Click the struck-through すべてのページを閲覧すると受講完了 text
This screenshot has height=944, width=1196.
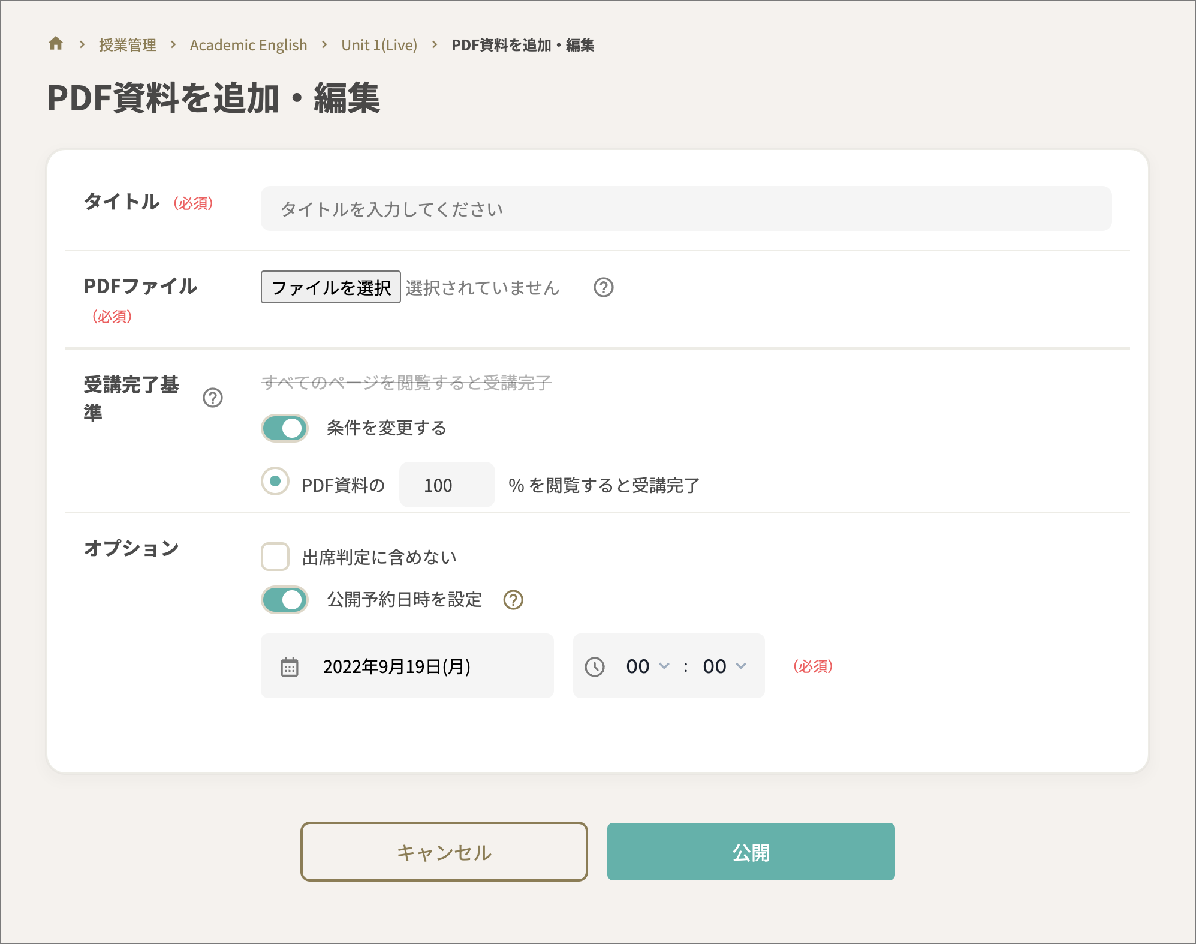click(x=406, y=383)
